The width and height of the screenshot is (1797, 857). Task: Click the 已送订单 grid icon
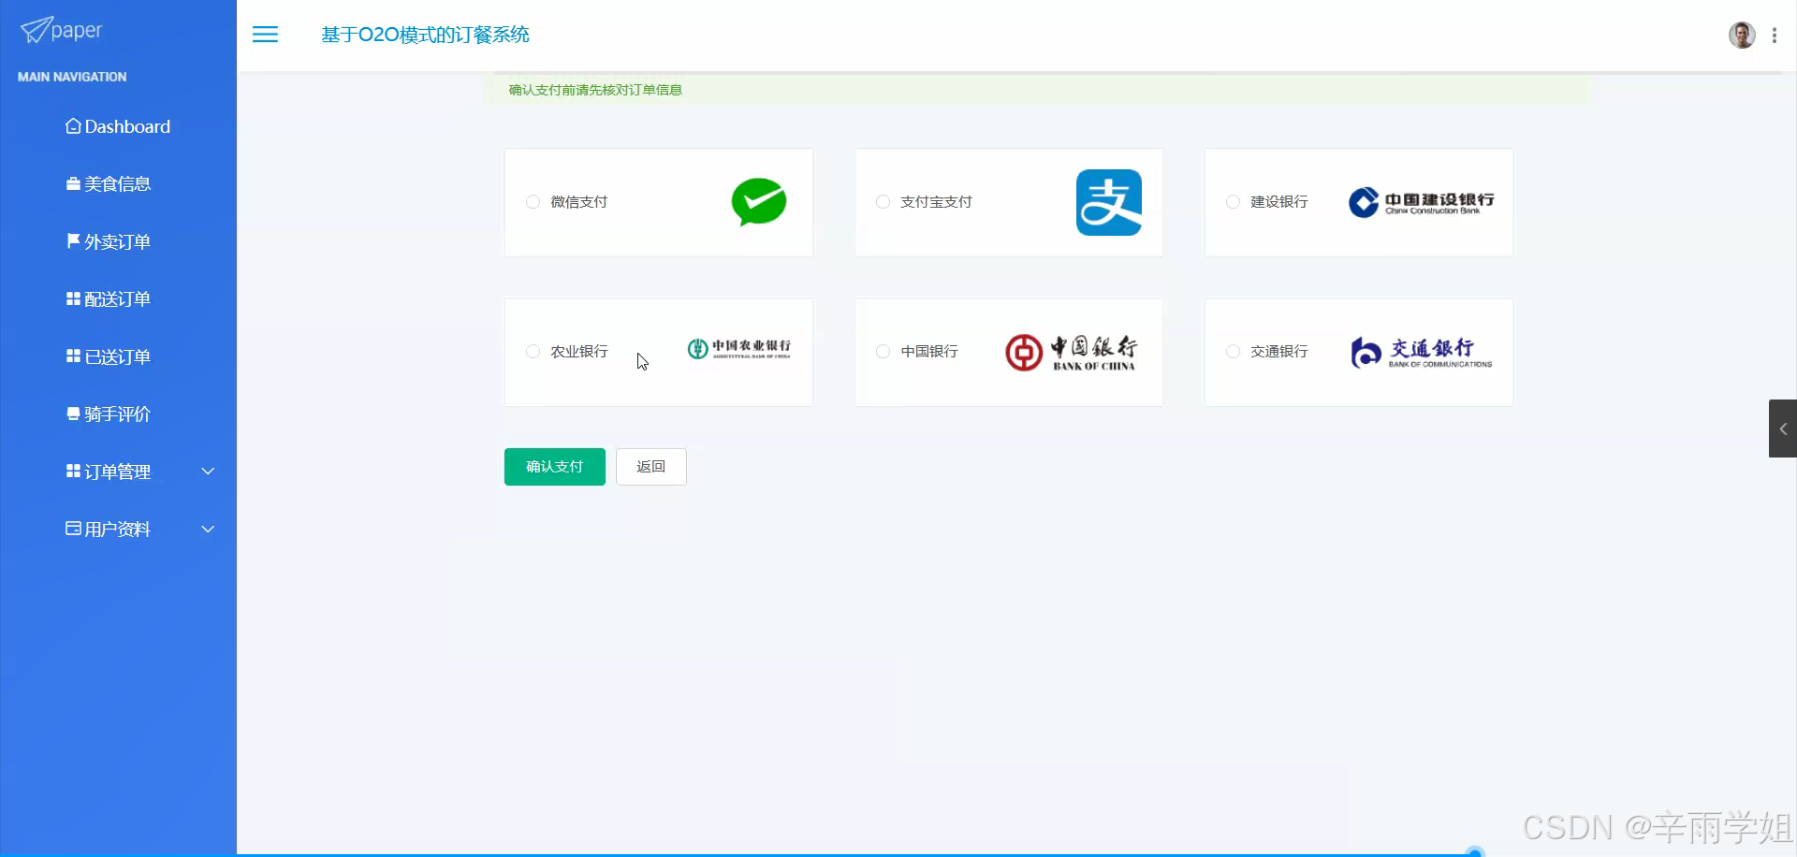pos(73,356)
